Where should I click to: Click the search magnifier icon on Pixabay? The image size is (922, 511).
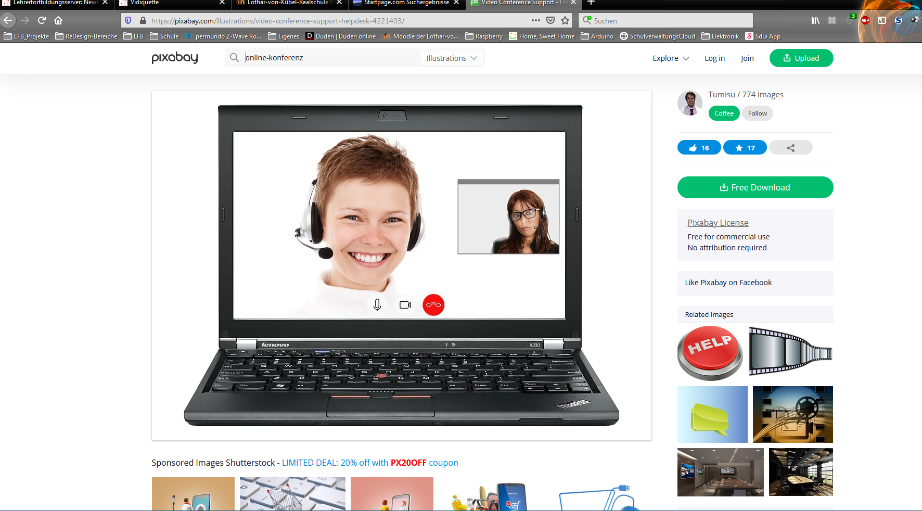[x=234, y=58]
